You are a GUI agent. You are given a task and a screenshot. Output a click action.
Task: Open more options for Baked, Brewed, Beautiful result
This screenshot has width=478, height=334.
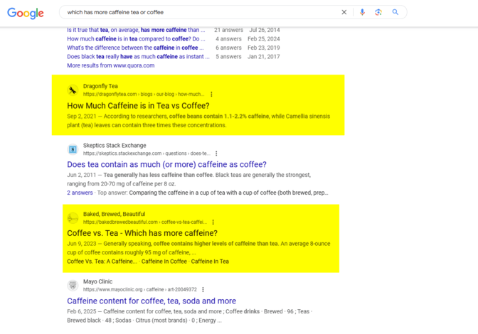212,222
